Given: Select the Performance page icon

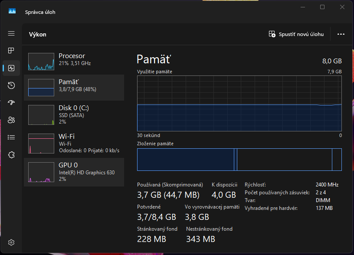Looking at the screenshot, I should 11,68.
